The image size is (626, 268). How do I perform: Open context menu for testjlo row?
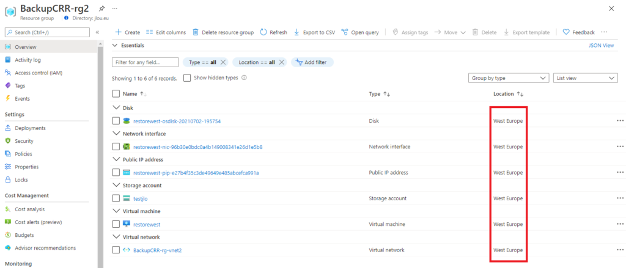pyautogui.click(x=620, y=198)
